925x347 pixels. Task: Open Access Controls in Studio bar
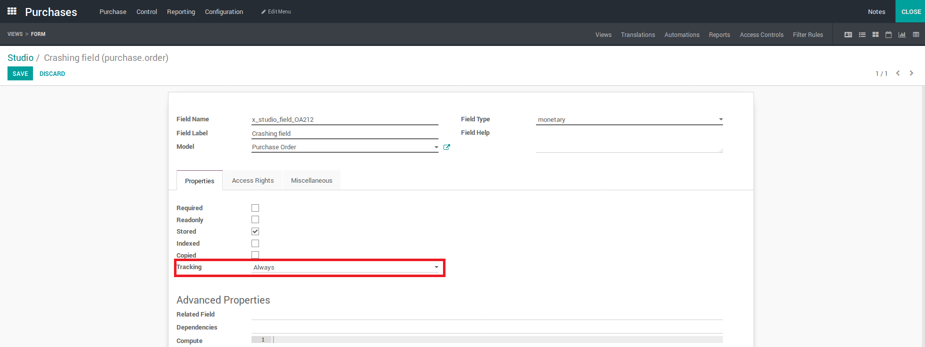[x=761, y=34]
